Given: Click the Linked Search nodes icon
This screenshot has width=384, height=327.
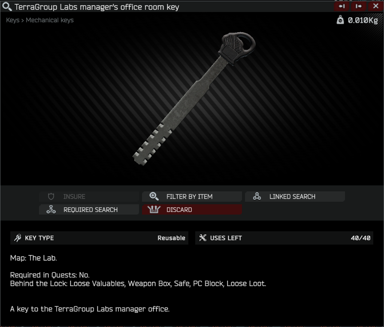Looking at the screenshot, I should click(x=257, y=196).
